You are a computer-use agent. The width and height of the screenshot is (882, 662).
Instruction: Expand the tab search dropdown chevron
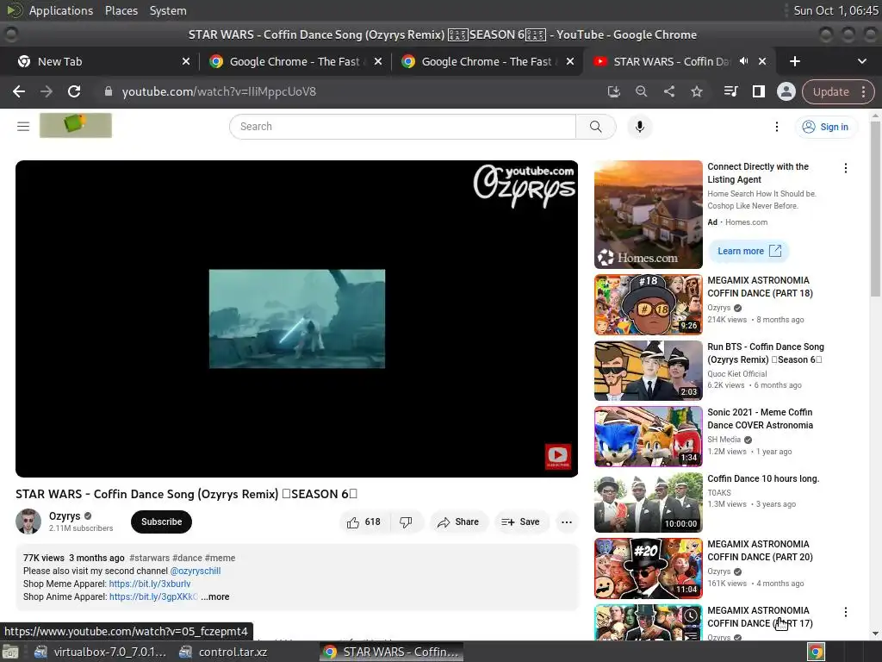point(861,61)
